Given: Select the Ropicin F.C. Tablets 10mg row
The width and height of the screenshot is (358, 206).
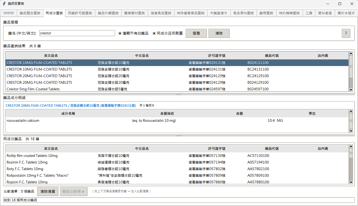Looking at the screenshot, I should [177, 182].
